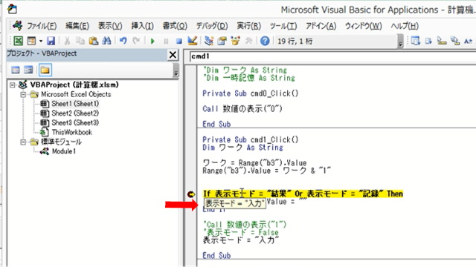Open the 挿入(I) menu
Image resolution: width=476 pixels, height=267 pixels.
pyautogui.click(x=142, y=26)
